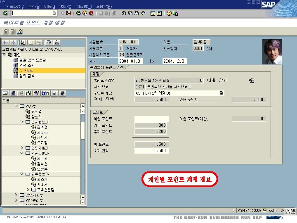Click the status bar expand triangle
The width and height of the screenshot is (297, 223).
[233, 210]
